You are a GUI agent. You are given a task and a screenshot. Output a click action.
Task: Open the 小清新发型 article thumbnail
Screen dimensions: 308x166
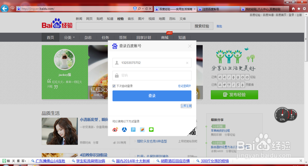click(x=60, y=131)
